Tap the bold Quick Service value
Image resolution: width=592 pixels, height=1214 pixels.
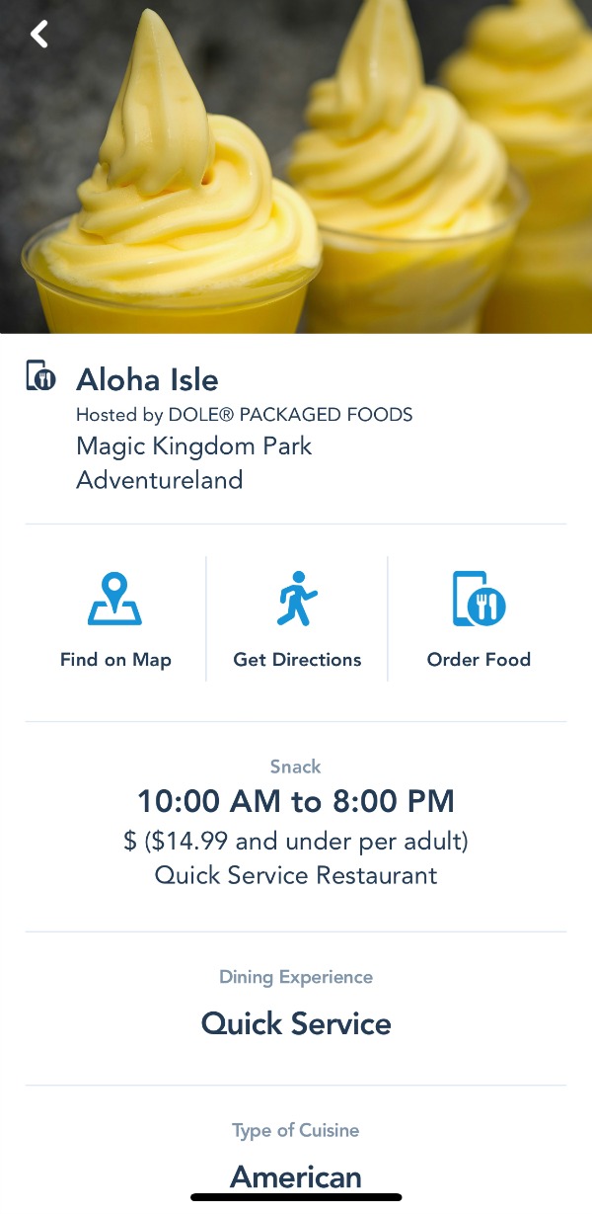pos(296,1024)
